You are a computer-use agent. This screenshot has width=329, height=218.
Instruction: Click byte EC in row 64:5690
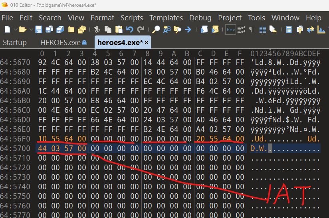(147, 81)
